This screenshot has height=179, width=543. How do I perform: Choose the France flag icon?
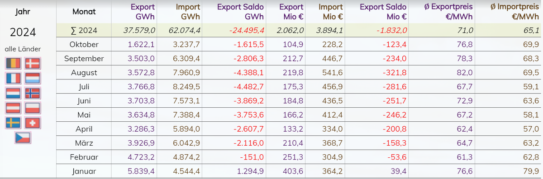[13, 78]
